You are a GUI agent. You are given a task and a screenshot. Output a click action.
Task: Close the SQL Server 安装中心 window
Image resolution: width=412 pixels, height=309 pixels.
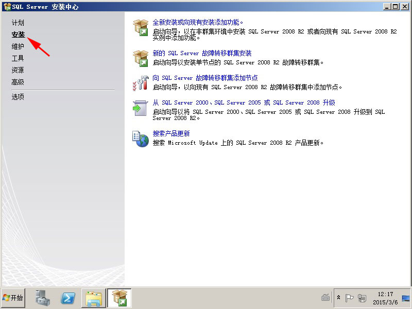(404, 7)
